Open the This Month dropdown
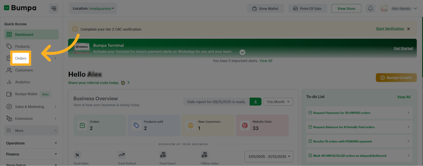Viewport: 423px width, 166px height. pos(278,102)
